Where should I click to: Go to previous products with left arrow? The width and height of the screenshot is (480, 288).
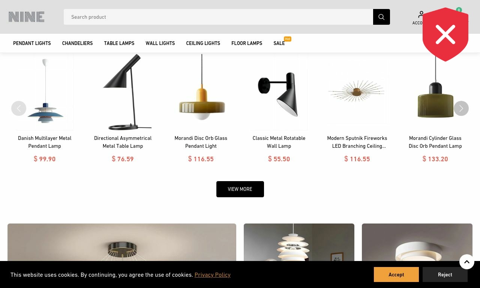tap(19, 108)
